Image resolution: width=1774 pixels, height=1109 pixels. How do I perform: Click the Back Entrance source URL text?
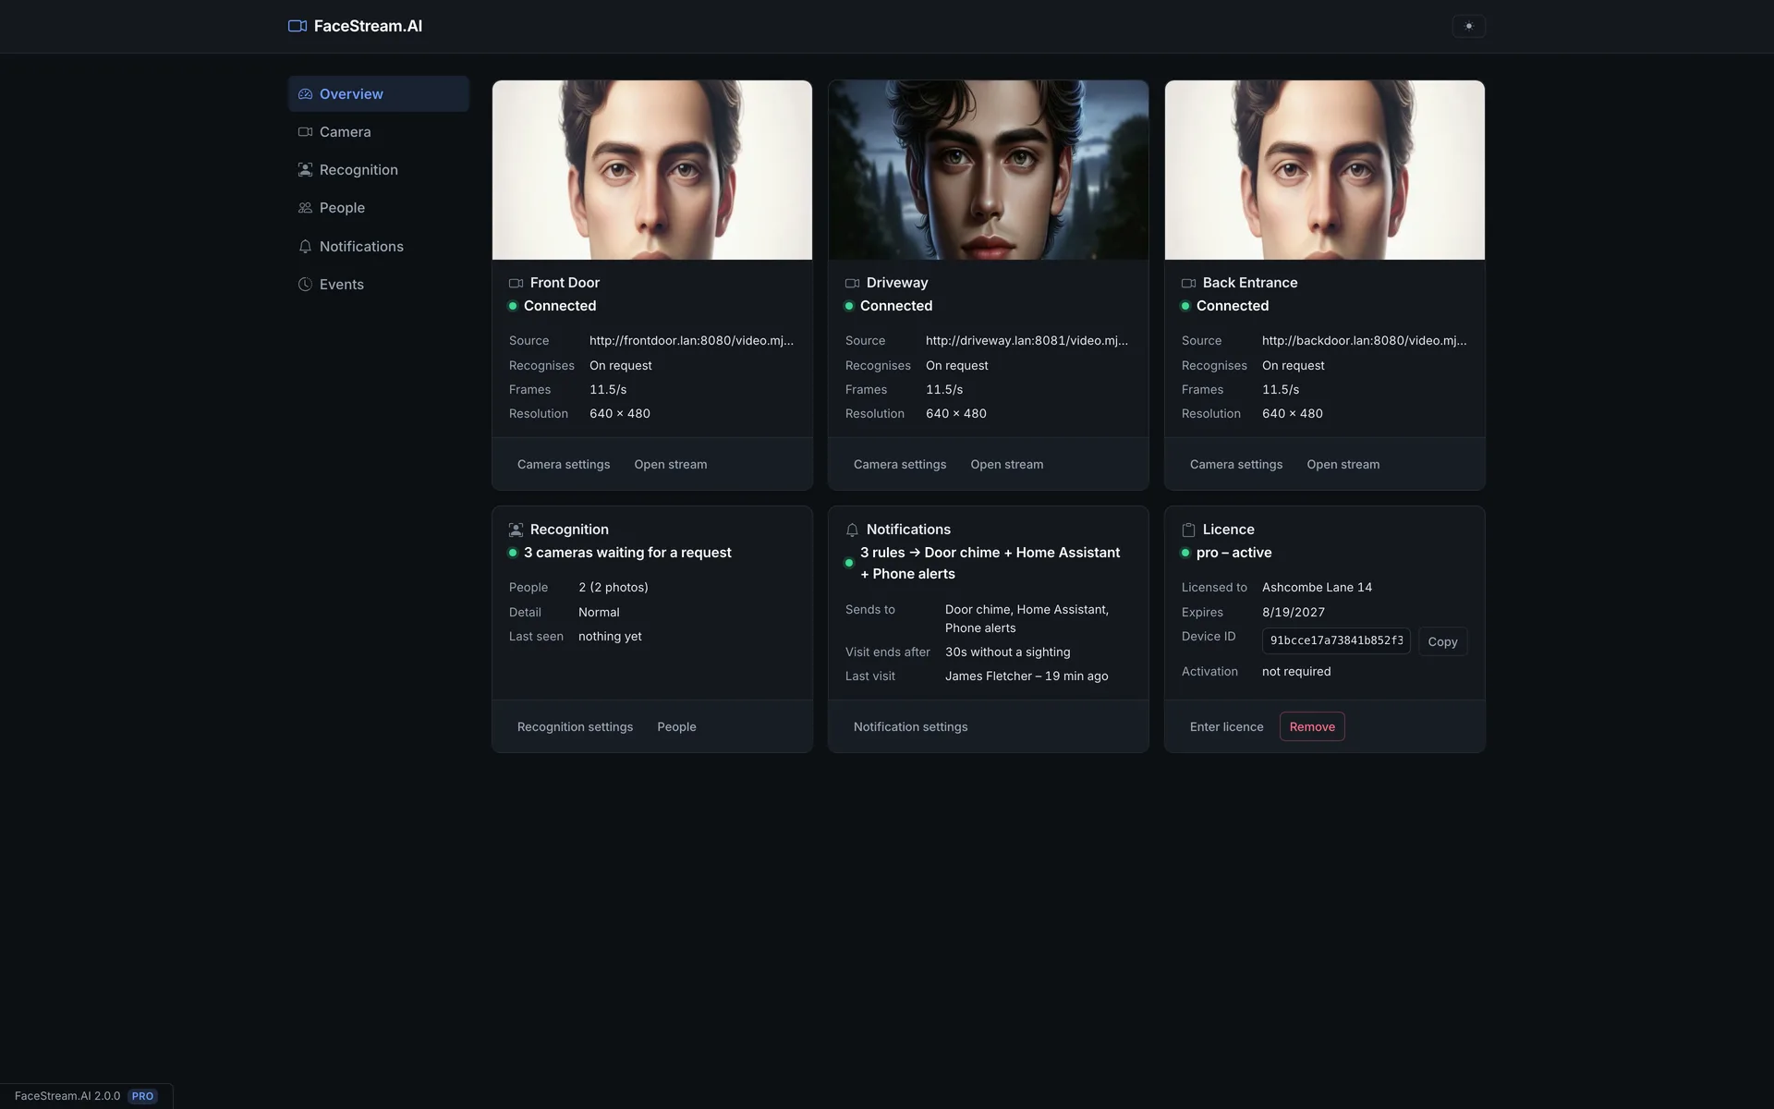coord(1365,341)
